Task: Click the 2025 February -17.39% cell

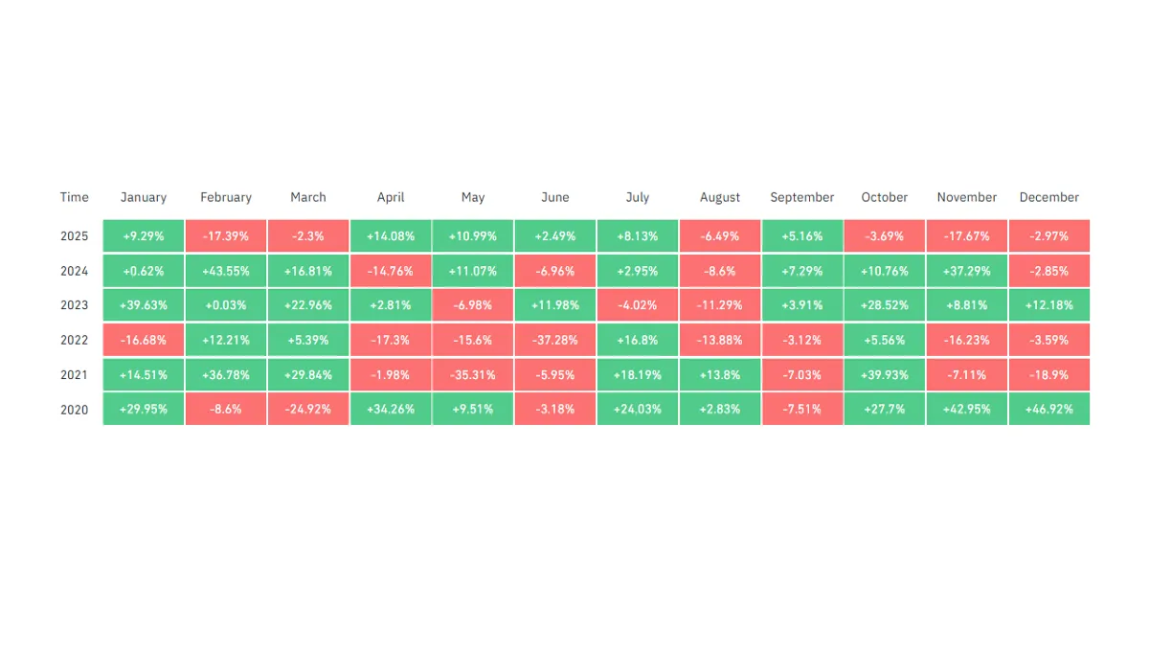Action: 226,235
